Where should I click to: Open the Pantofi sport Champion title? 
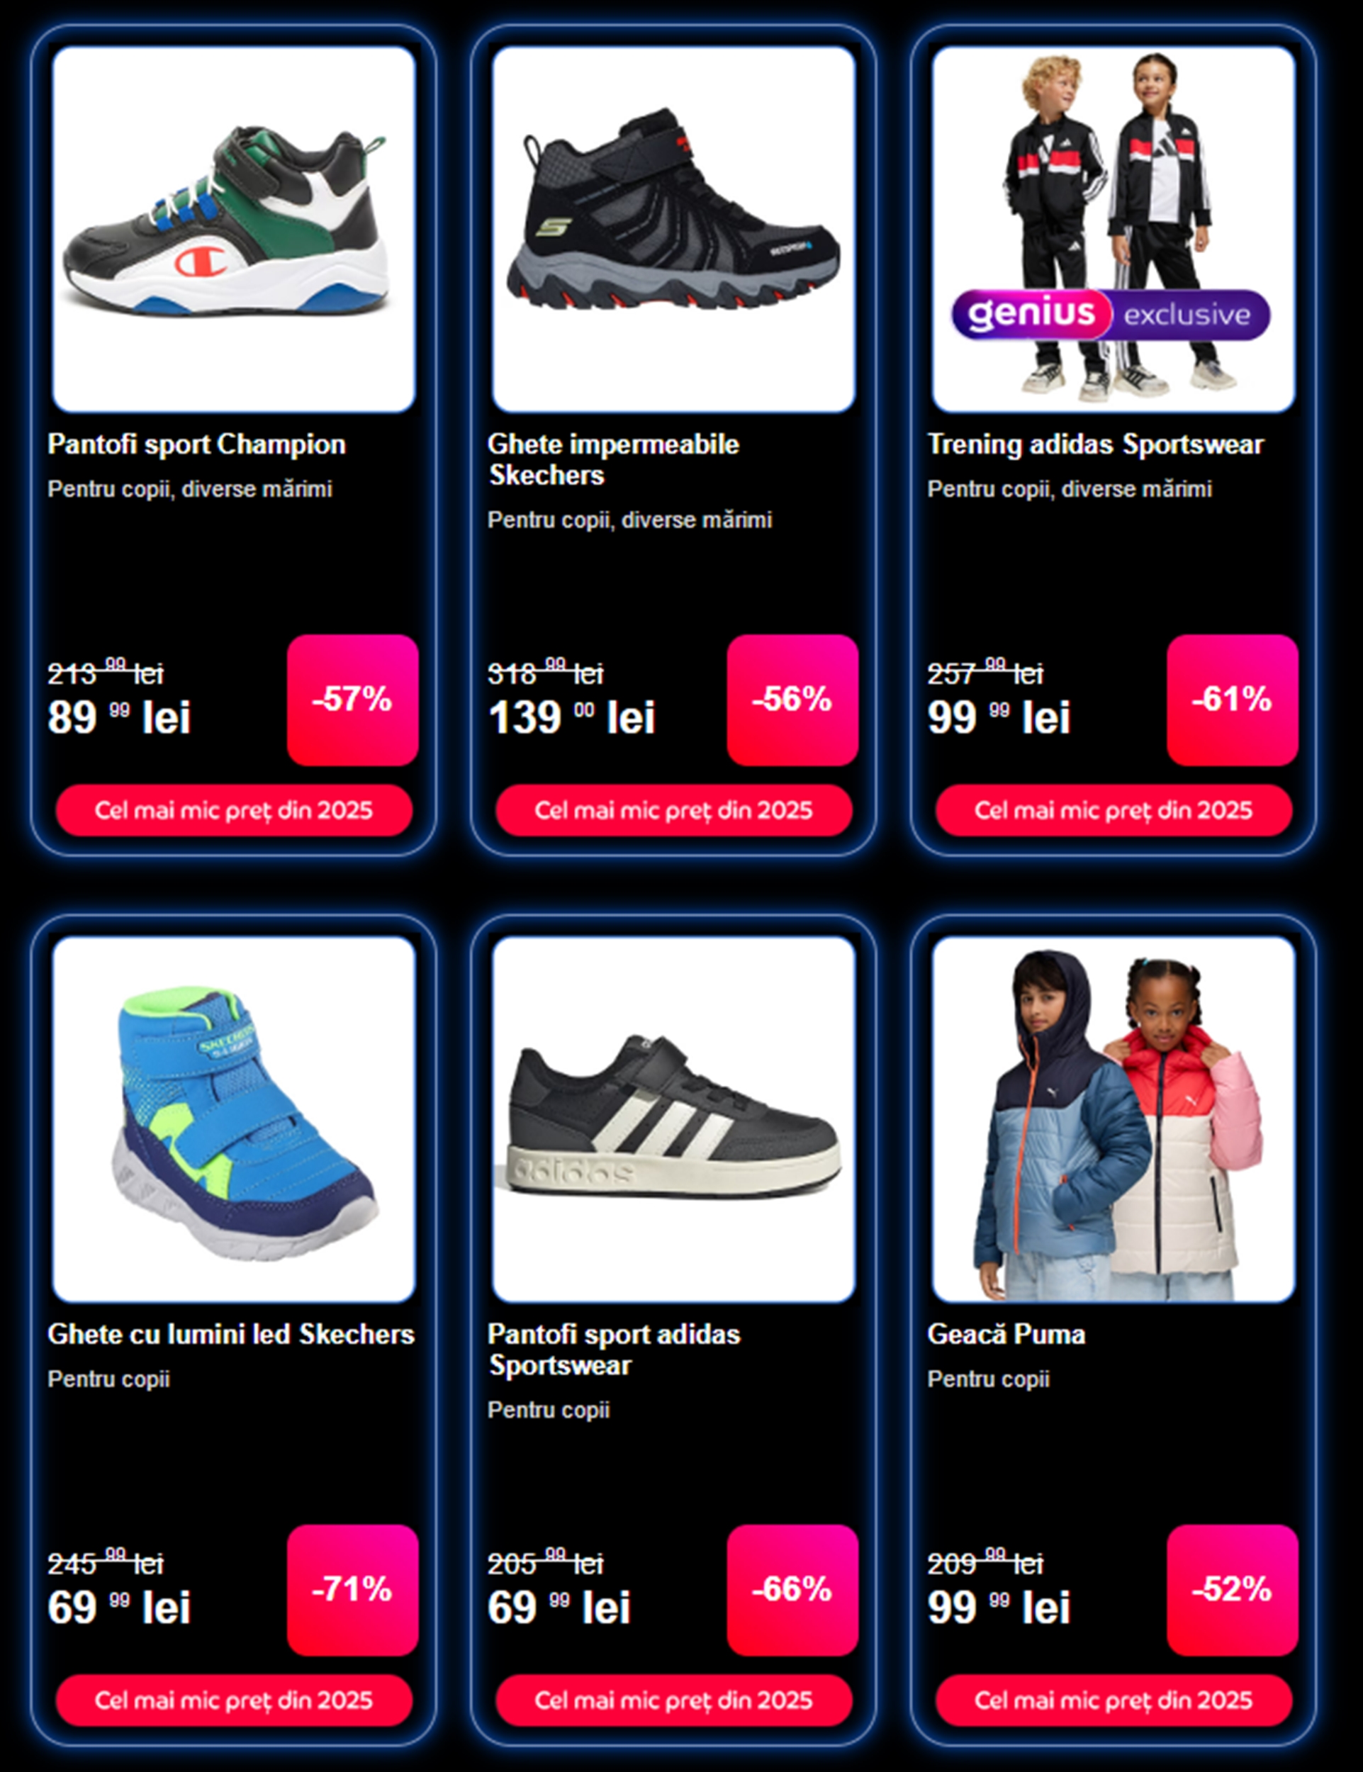pyautogui.click(x=196, y=444)
